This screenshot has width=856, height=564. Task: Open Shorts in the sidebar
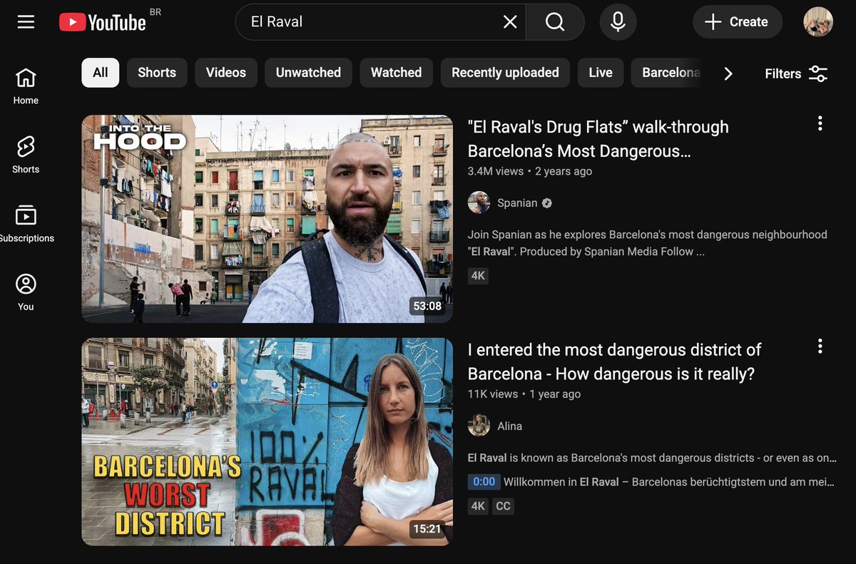[x=26, y=155]
